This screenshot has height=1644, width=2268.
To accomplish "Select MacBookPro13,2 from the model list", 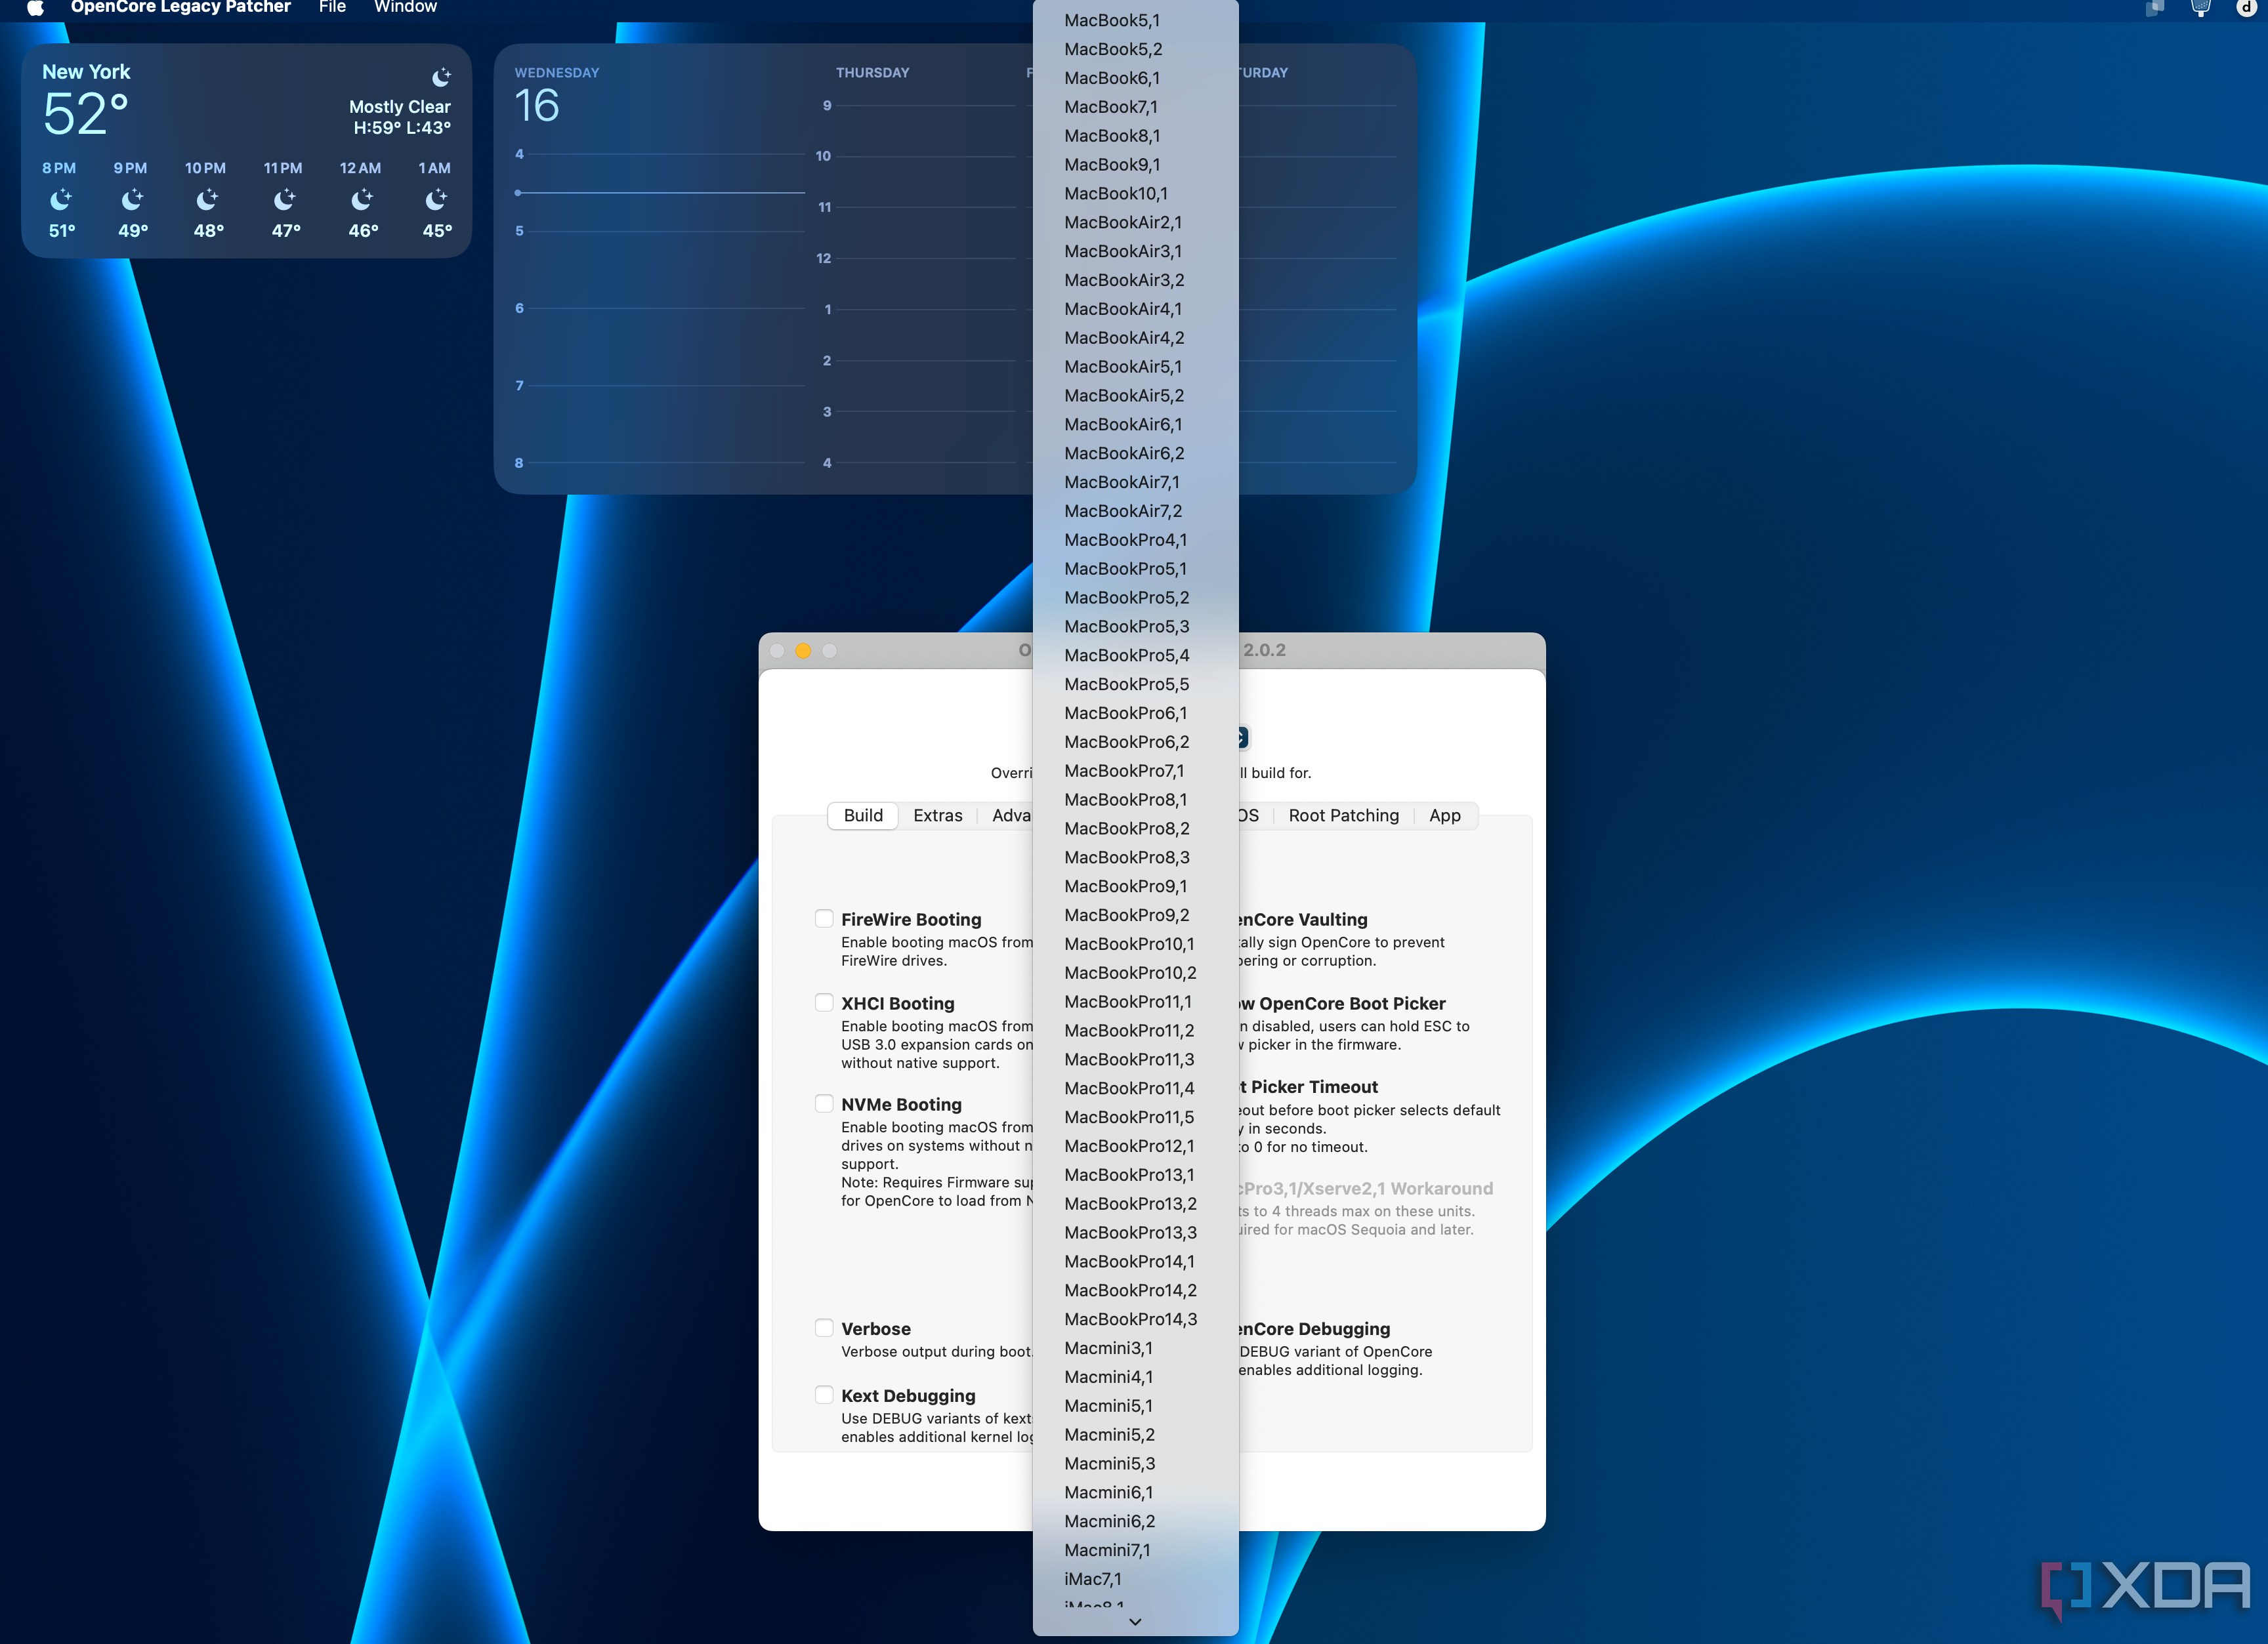I will (x=1135, y=1203).
